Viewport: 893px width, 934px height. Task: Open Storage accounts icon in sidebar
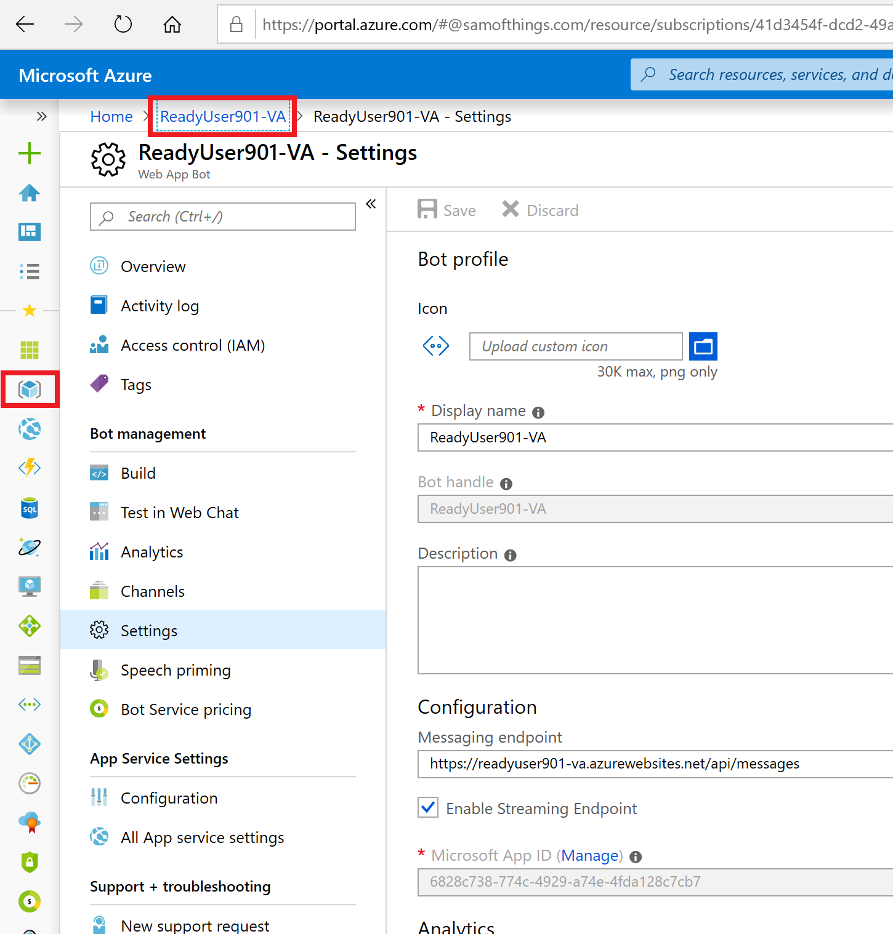(30, 665)
